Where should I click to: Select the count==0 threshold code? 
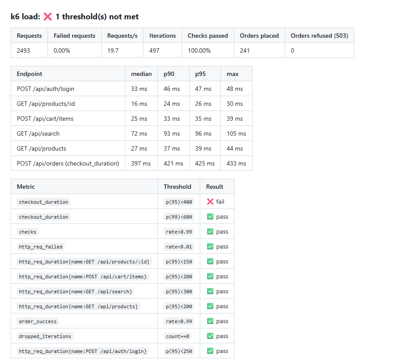click(x=177, y=336)
